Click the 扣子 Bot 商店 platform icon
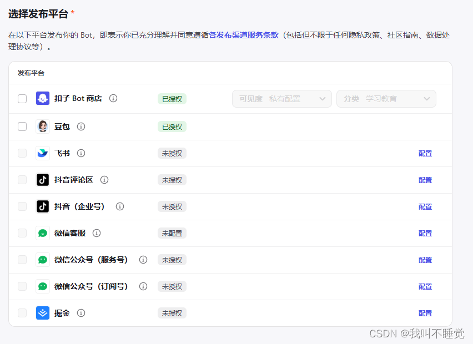 coord(43,99)
